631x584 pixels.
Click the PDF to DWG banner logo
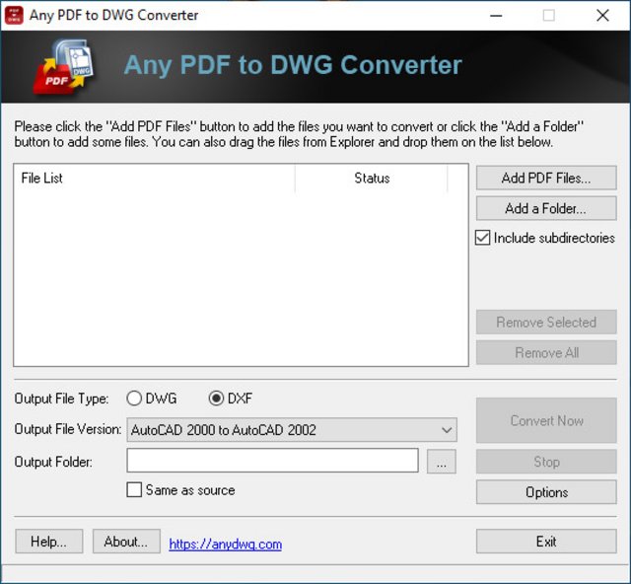coord(66,66)
